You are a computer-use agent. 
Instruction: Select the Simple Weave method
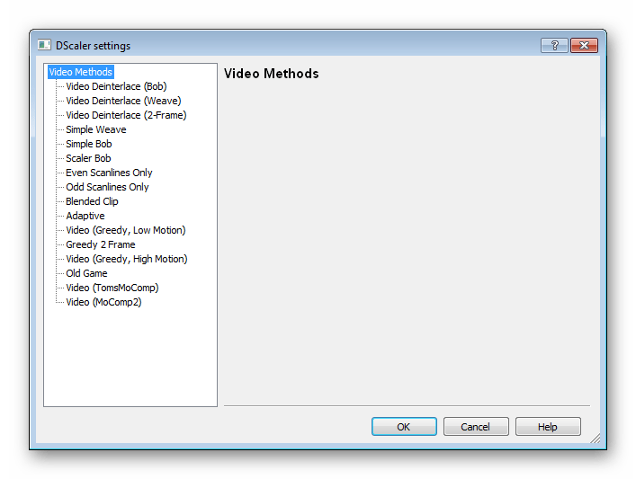tap(96, 129)
